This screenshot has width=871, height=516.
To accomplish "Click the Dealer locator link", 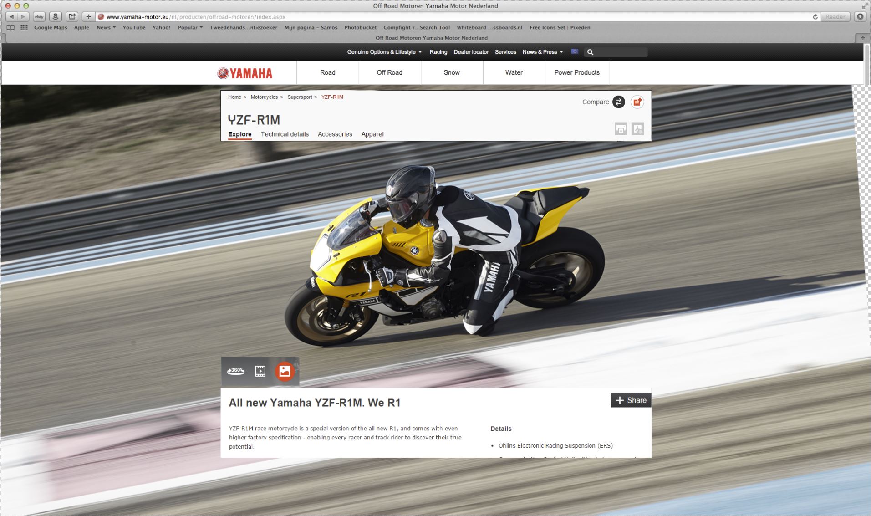I will pos(471,52).
